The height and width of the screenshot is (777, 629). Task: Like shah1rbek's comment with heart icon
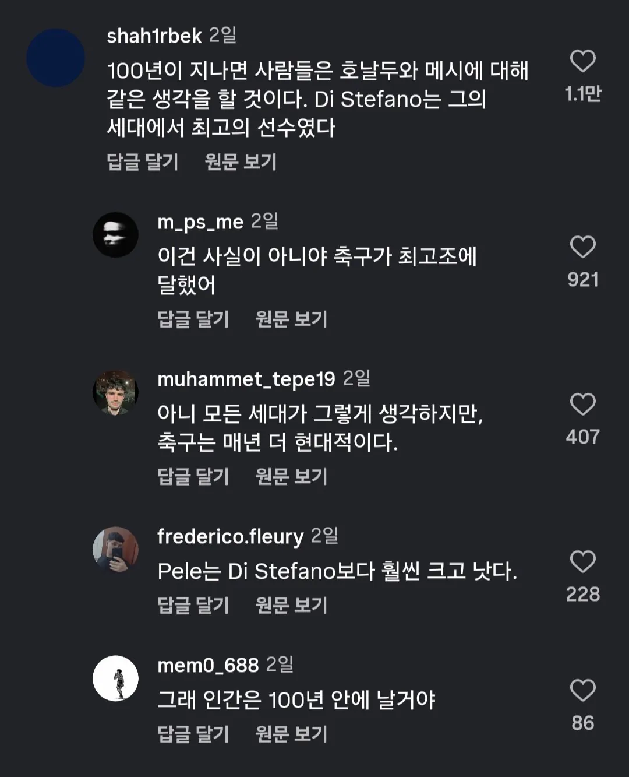[582, 61]
